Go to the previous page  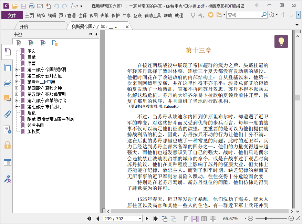click(x=98, y=218)
